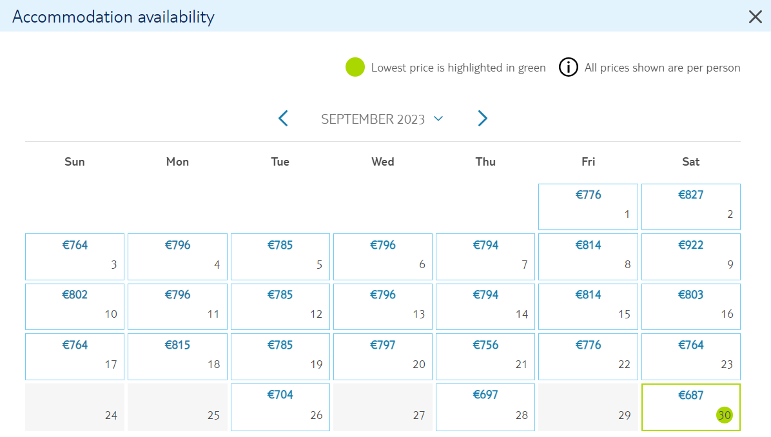Select September 26 at €704
Viewport: 771px width, 437px height.
click(x=280, y=407)
